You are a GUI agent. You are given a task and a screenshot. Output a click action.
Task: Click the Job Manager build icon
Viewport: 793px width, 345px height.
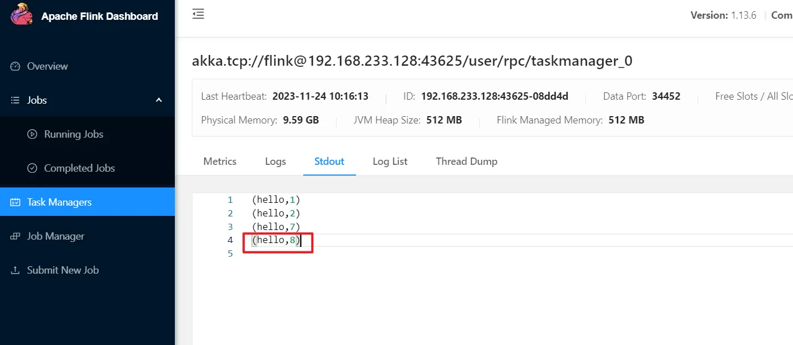tap(15, 236)
